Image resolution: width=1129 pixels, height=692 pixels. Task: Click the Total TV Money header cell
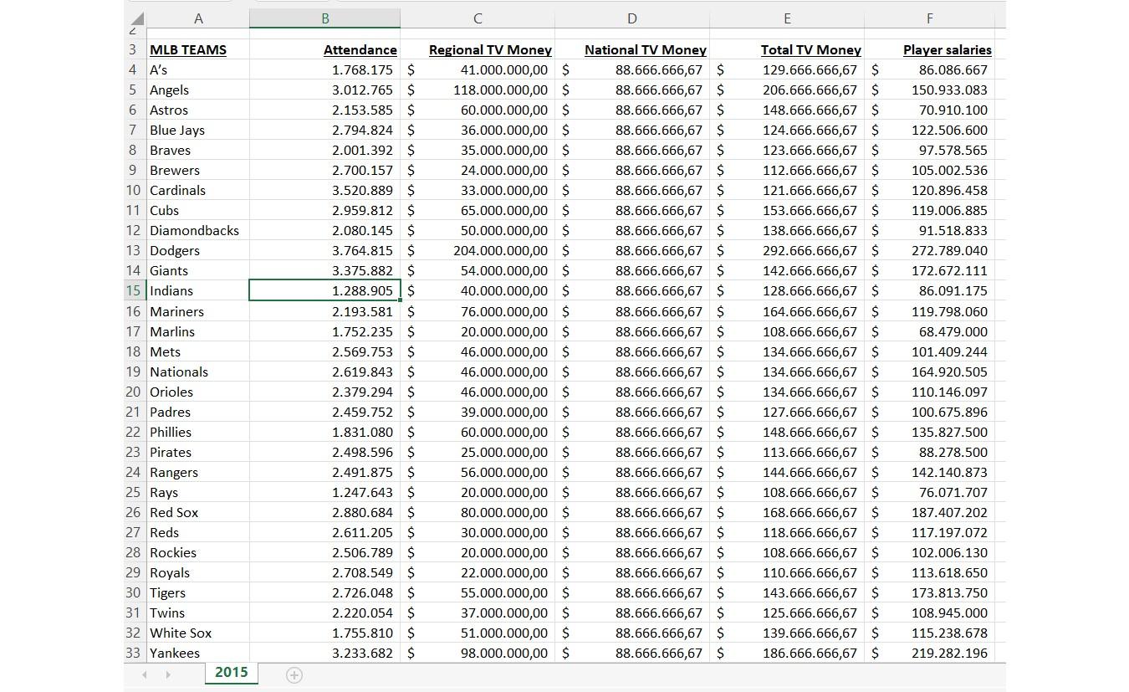[x=810, y=49]
